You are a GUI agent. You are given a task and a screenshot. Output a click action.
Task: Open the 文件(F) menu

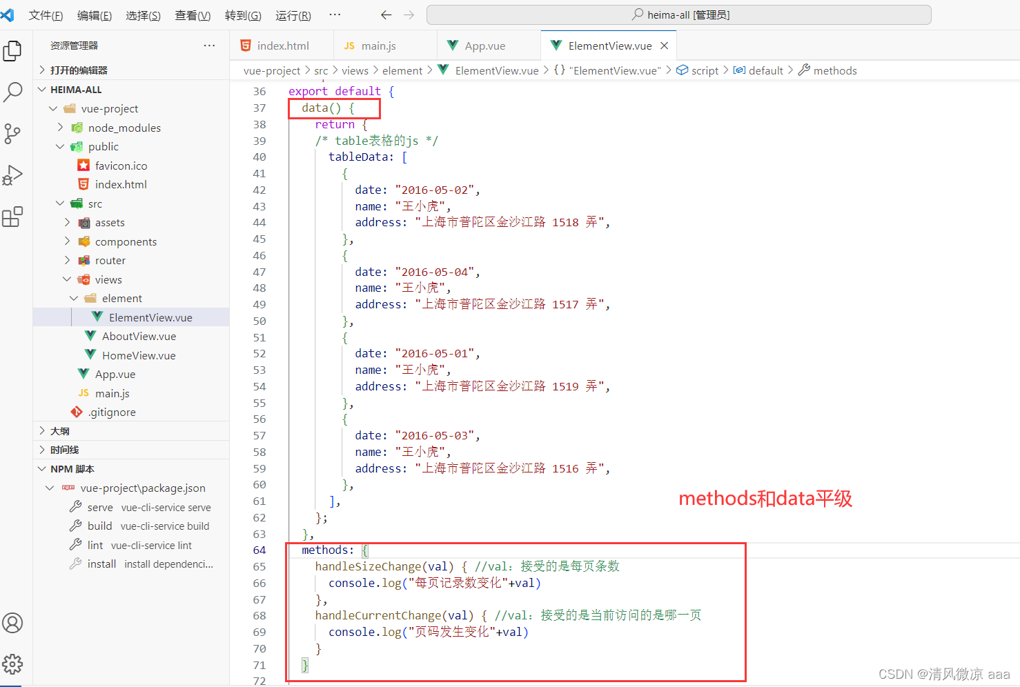click(x=46, y=15)
